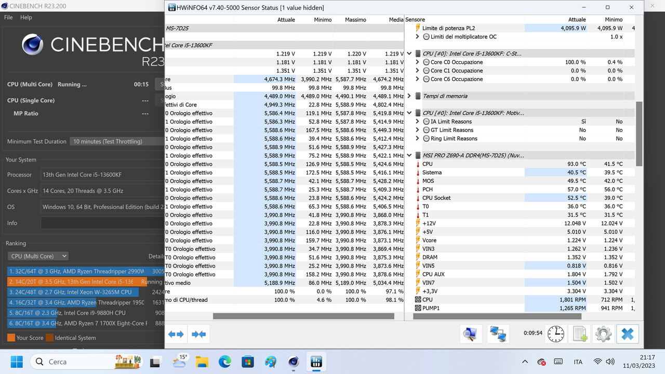Open clock and date 21:17 flyout

(x=640, y=362)
